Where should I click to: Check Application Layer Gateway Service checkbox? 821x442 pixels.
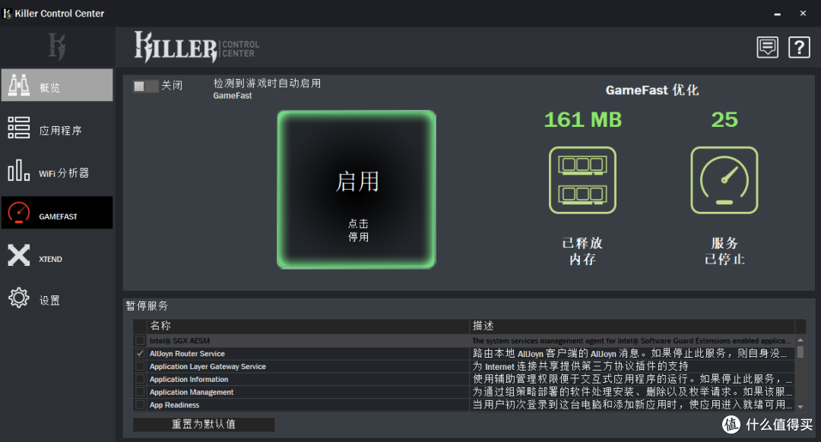pyautogui.click(x=140, y=366)
